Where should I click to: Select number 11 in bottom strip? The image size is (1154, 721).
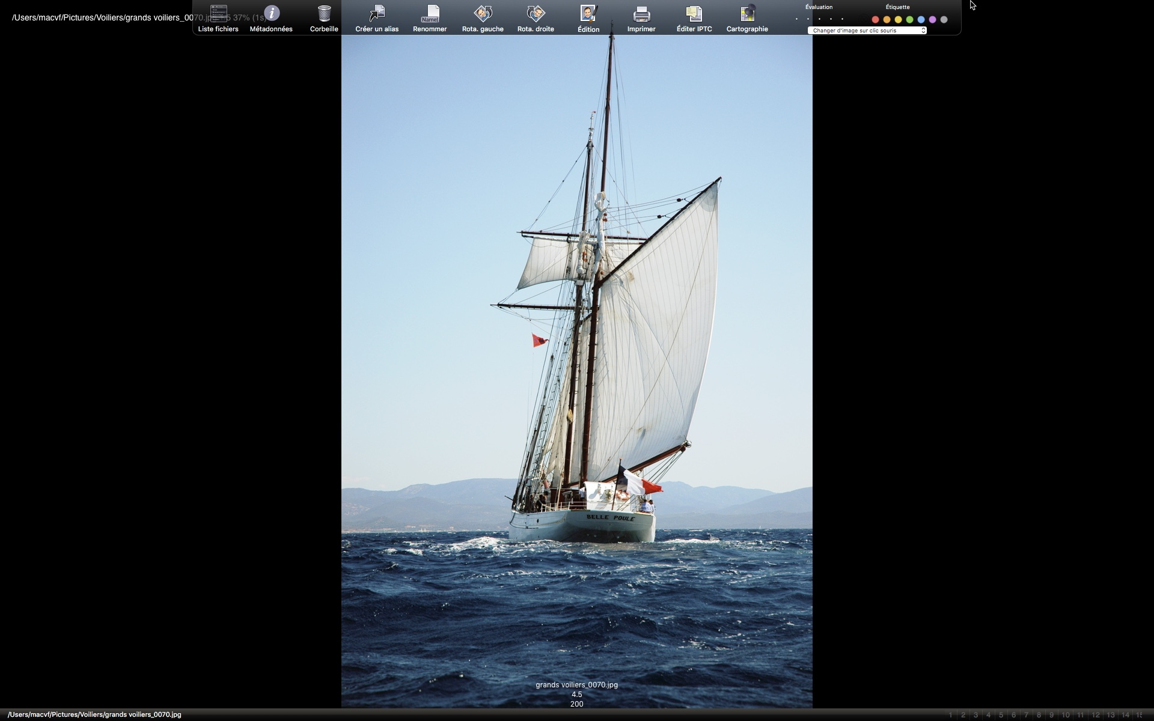(1080, 715)
